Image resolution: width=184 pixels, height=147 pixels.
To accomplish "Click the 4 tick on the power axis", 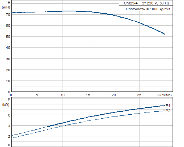I will (x=9, y=126).
